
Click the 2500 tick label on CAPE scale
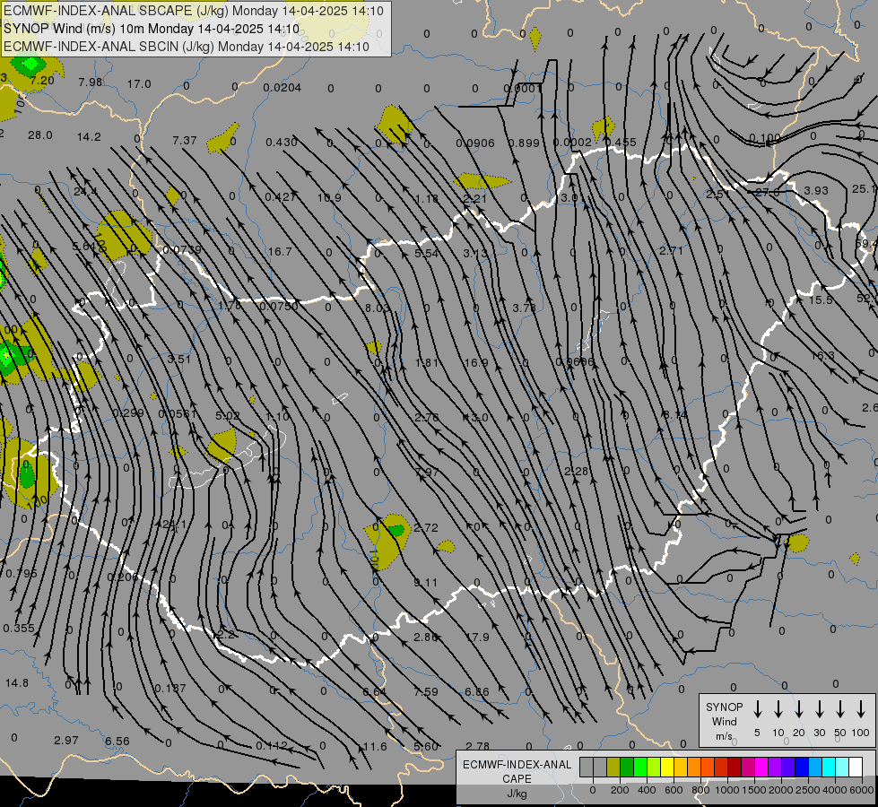pos(808,790)
